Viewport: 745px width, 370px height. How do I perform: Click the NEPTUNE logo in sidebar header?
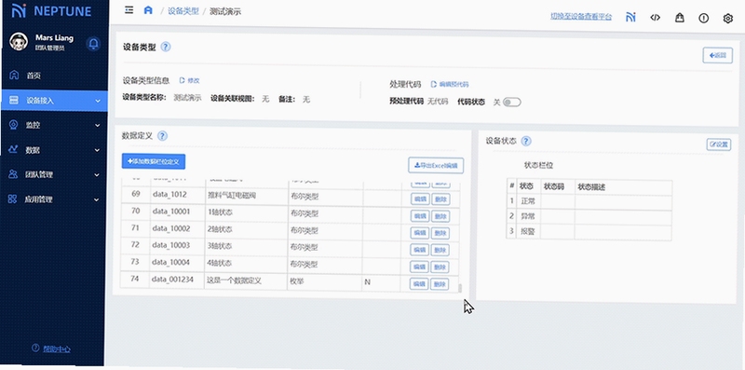click(x=50, y=11)
